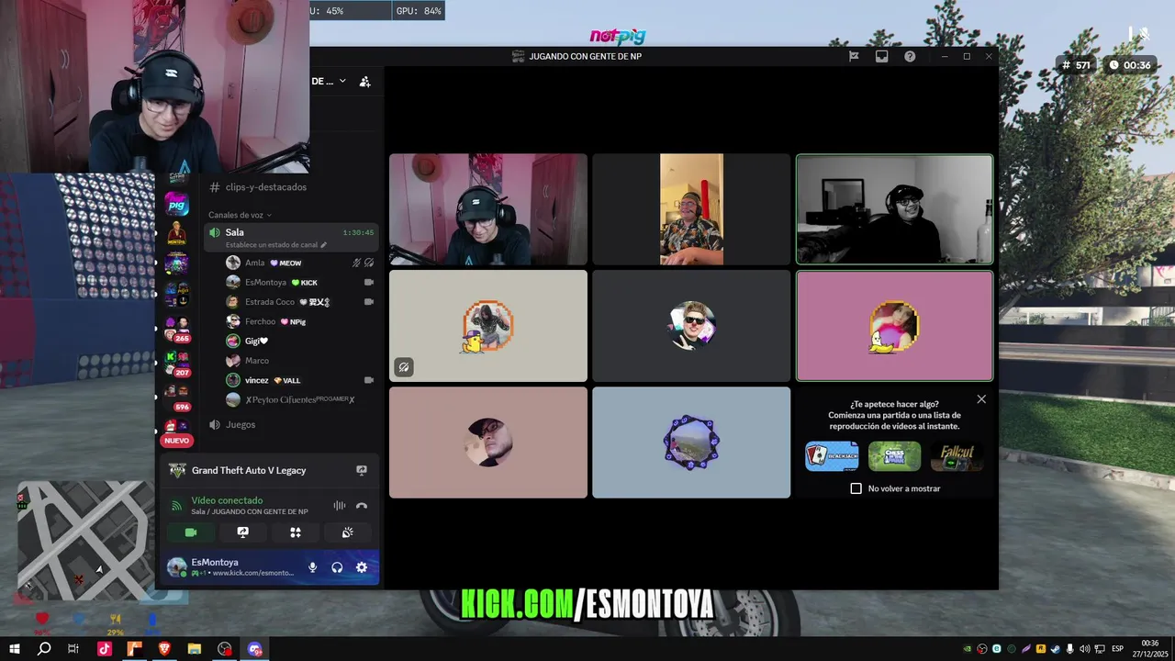1175x661 pixels.
Task: Open the activities launcher button
Action: pyautogui.click(x=296, y=532)
